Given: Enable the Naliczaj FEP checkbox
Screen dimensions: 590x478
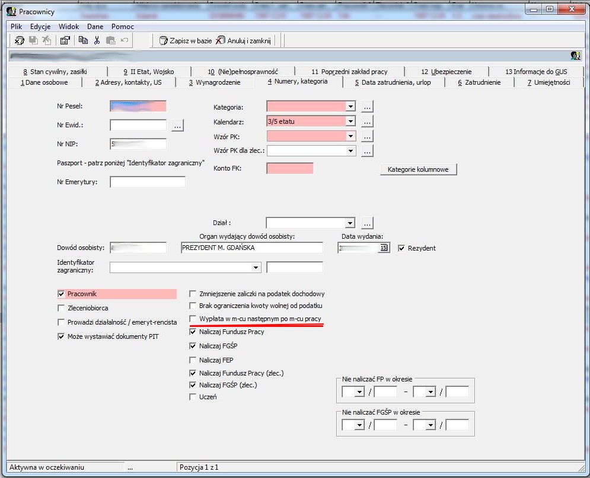Looking at the screenshot, I should pyautogui.click(x=193, y=360).
